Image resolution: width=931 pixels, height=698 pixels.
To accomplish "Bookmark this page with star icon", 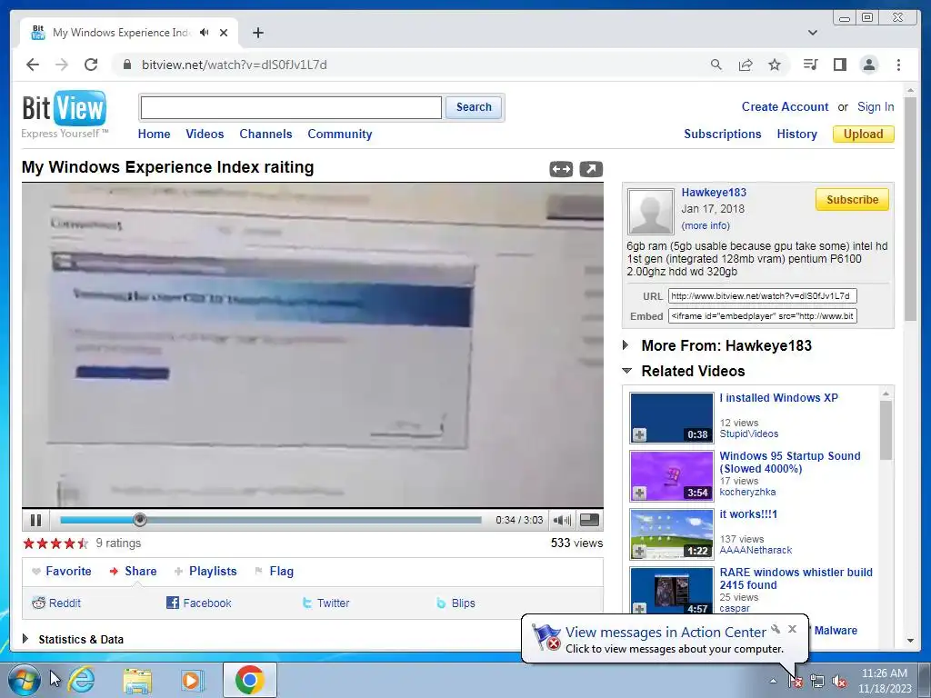I will 775,65.
